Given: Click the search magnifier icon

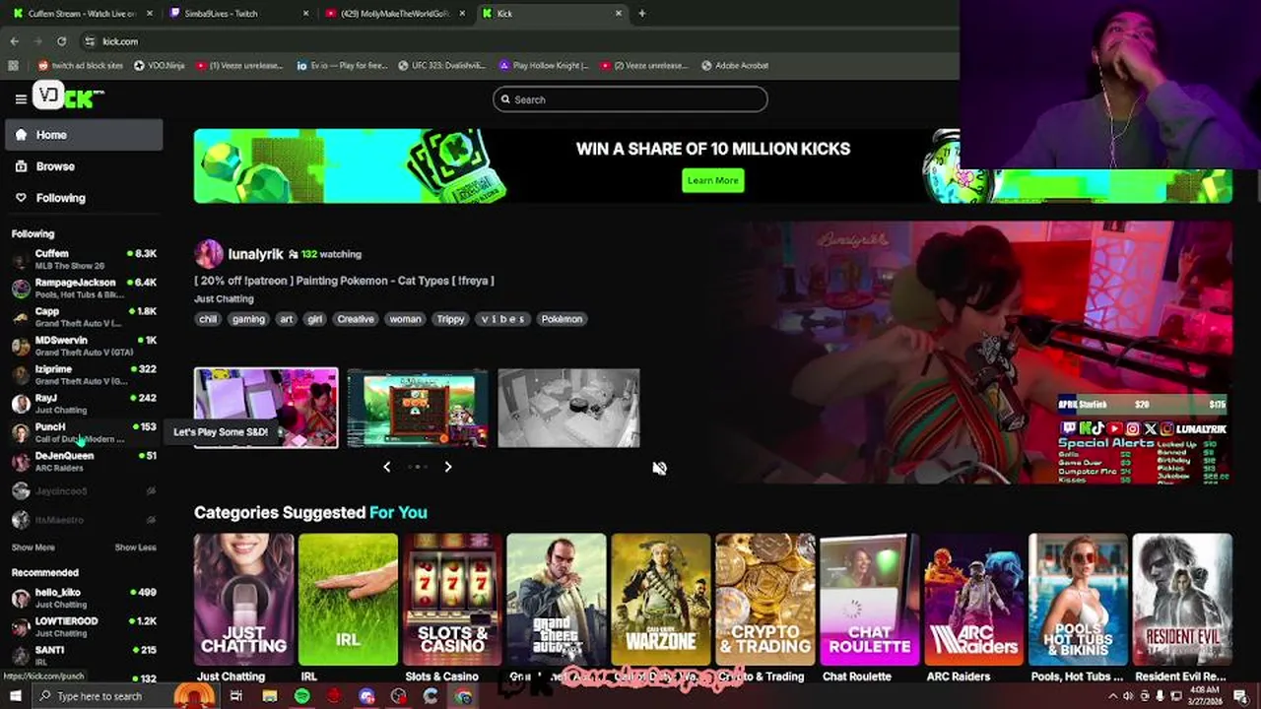Looking at the screenshot, I should 505,99.
